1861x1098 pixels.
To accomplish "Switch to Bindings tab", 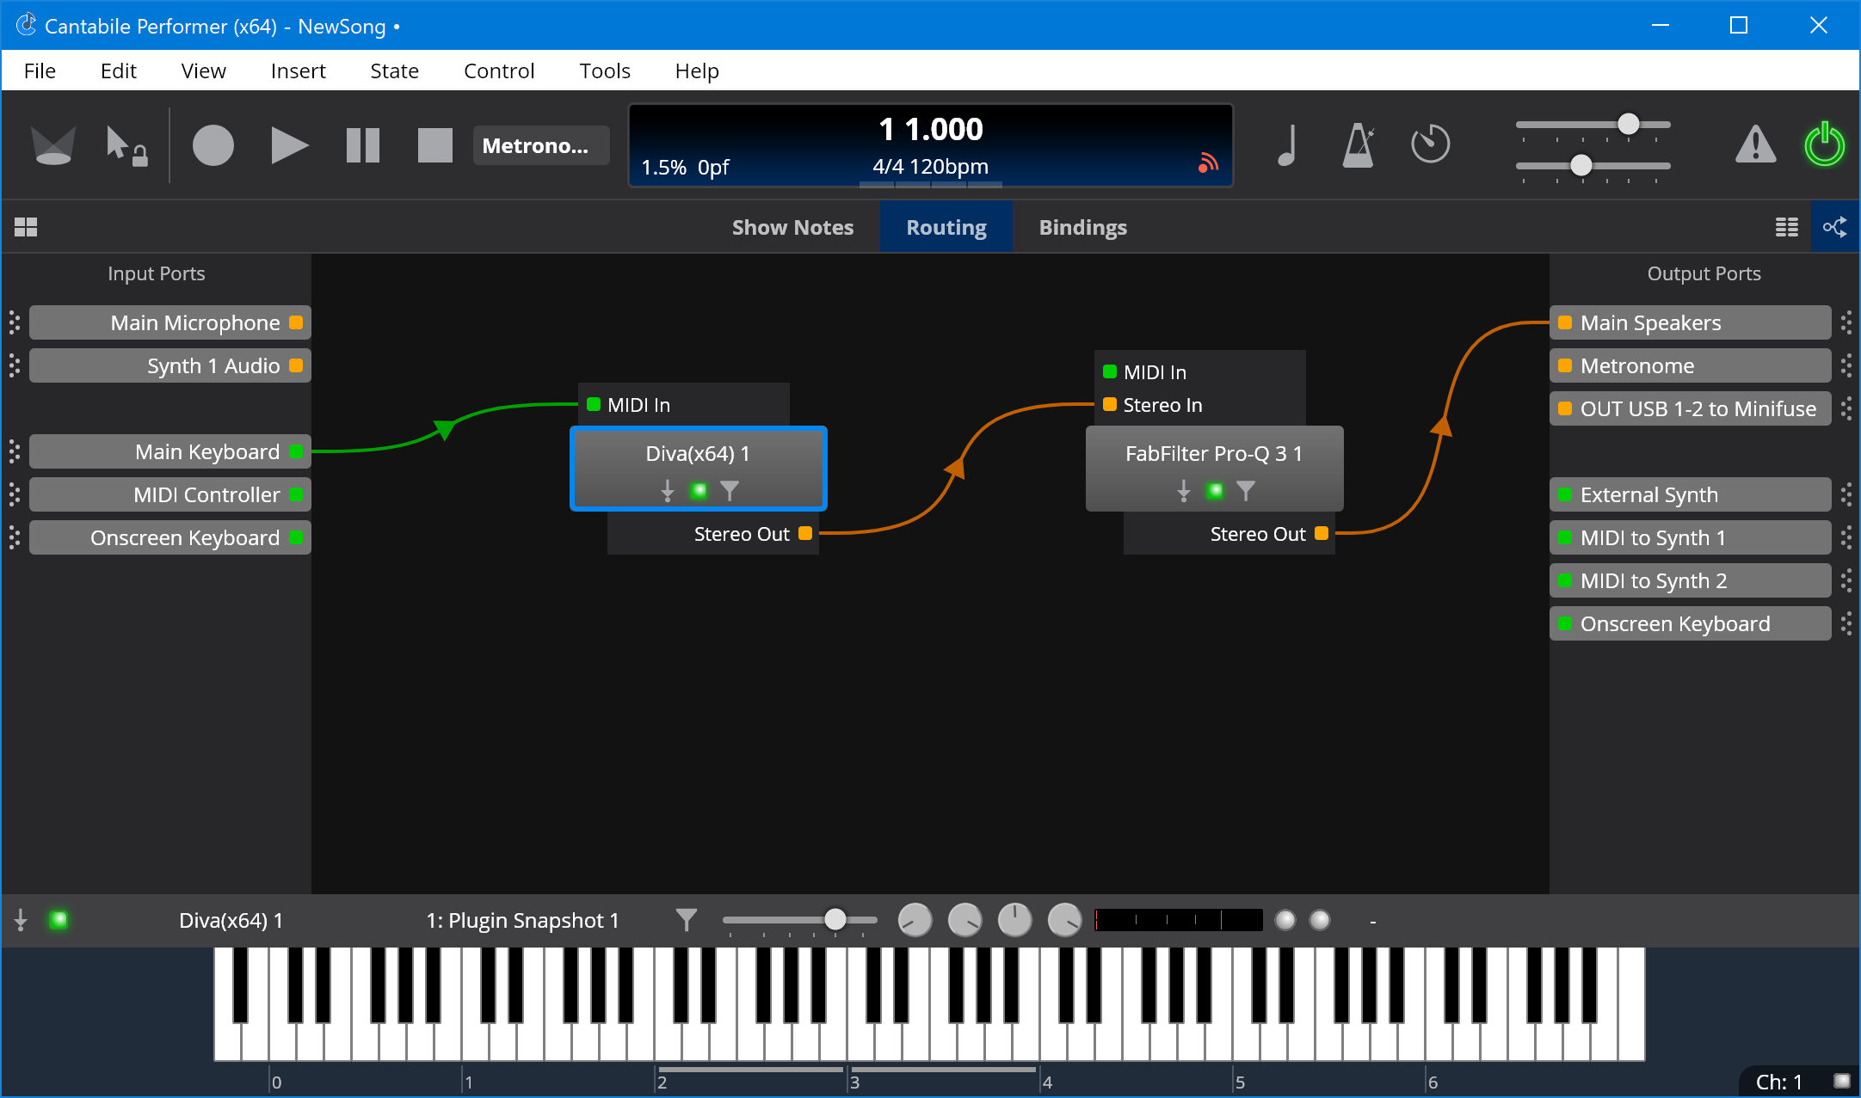I will [x=1082, y=227].
